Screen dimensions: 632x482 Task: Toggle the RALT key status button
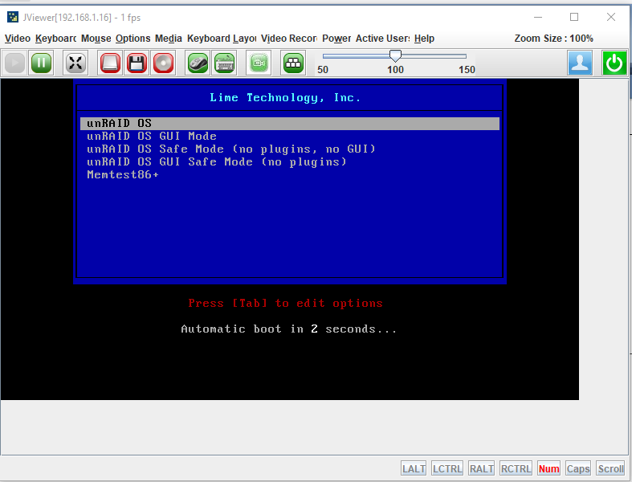[481, 468]
